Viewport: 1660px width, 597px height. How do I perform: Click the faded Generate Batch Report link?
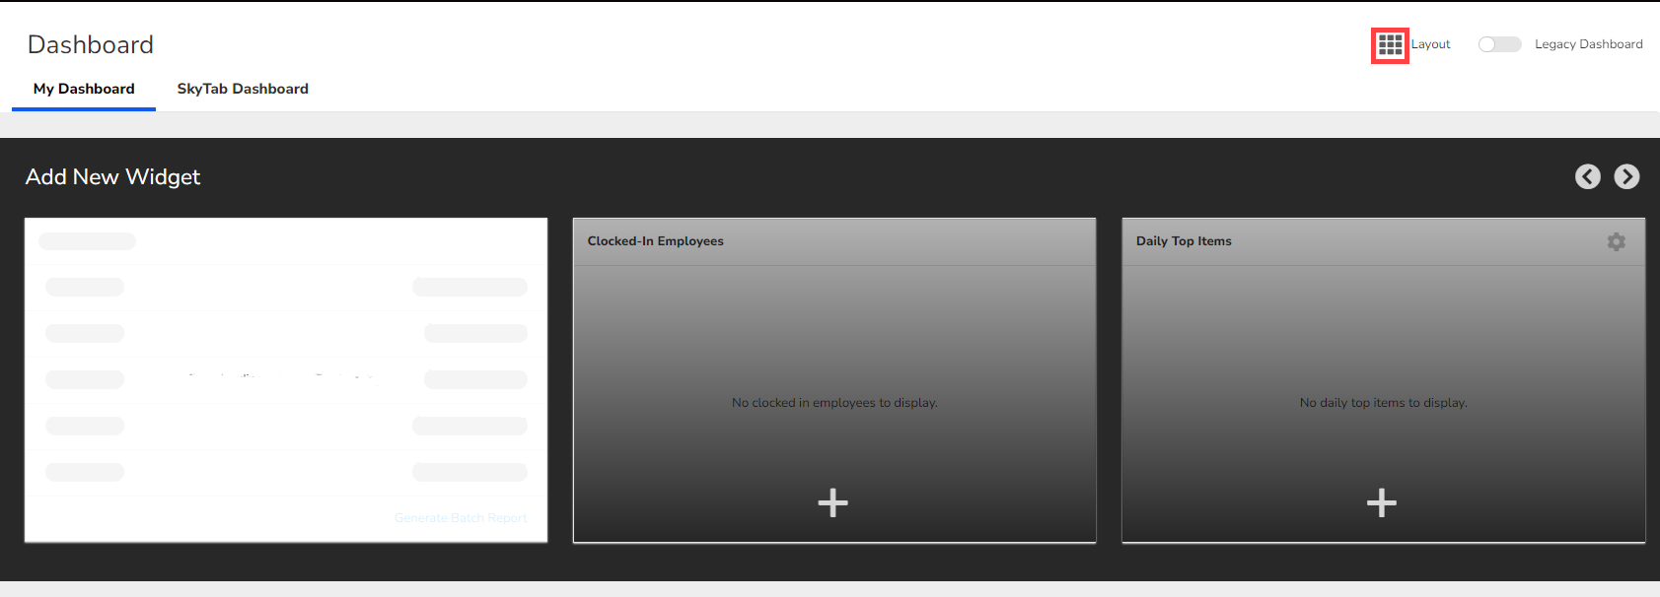[461, 518]
